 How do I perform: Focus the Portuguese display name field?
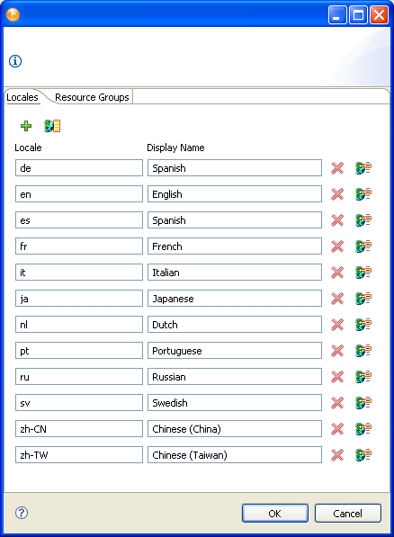coord(235,351)
